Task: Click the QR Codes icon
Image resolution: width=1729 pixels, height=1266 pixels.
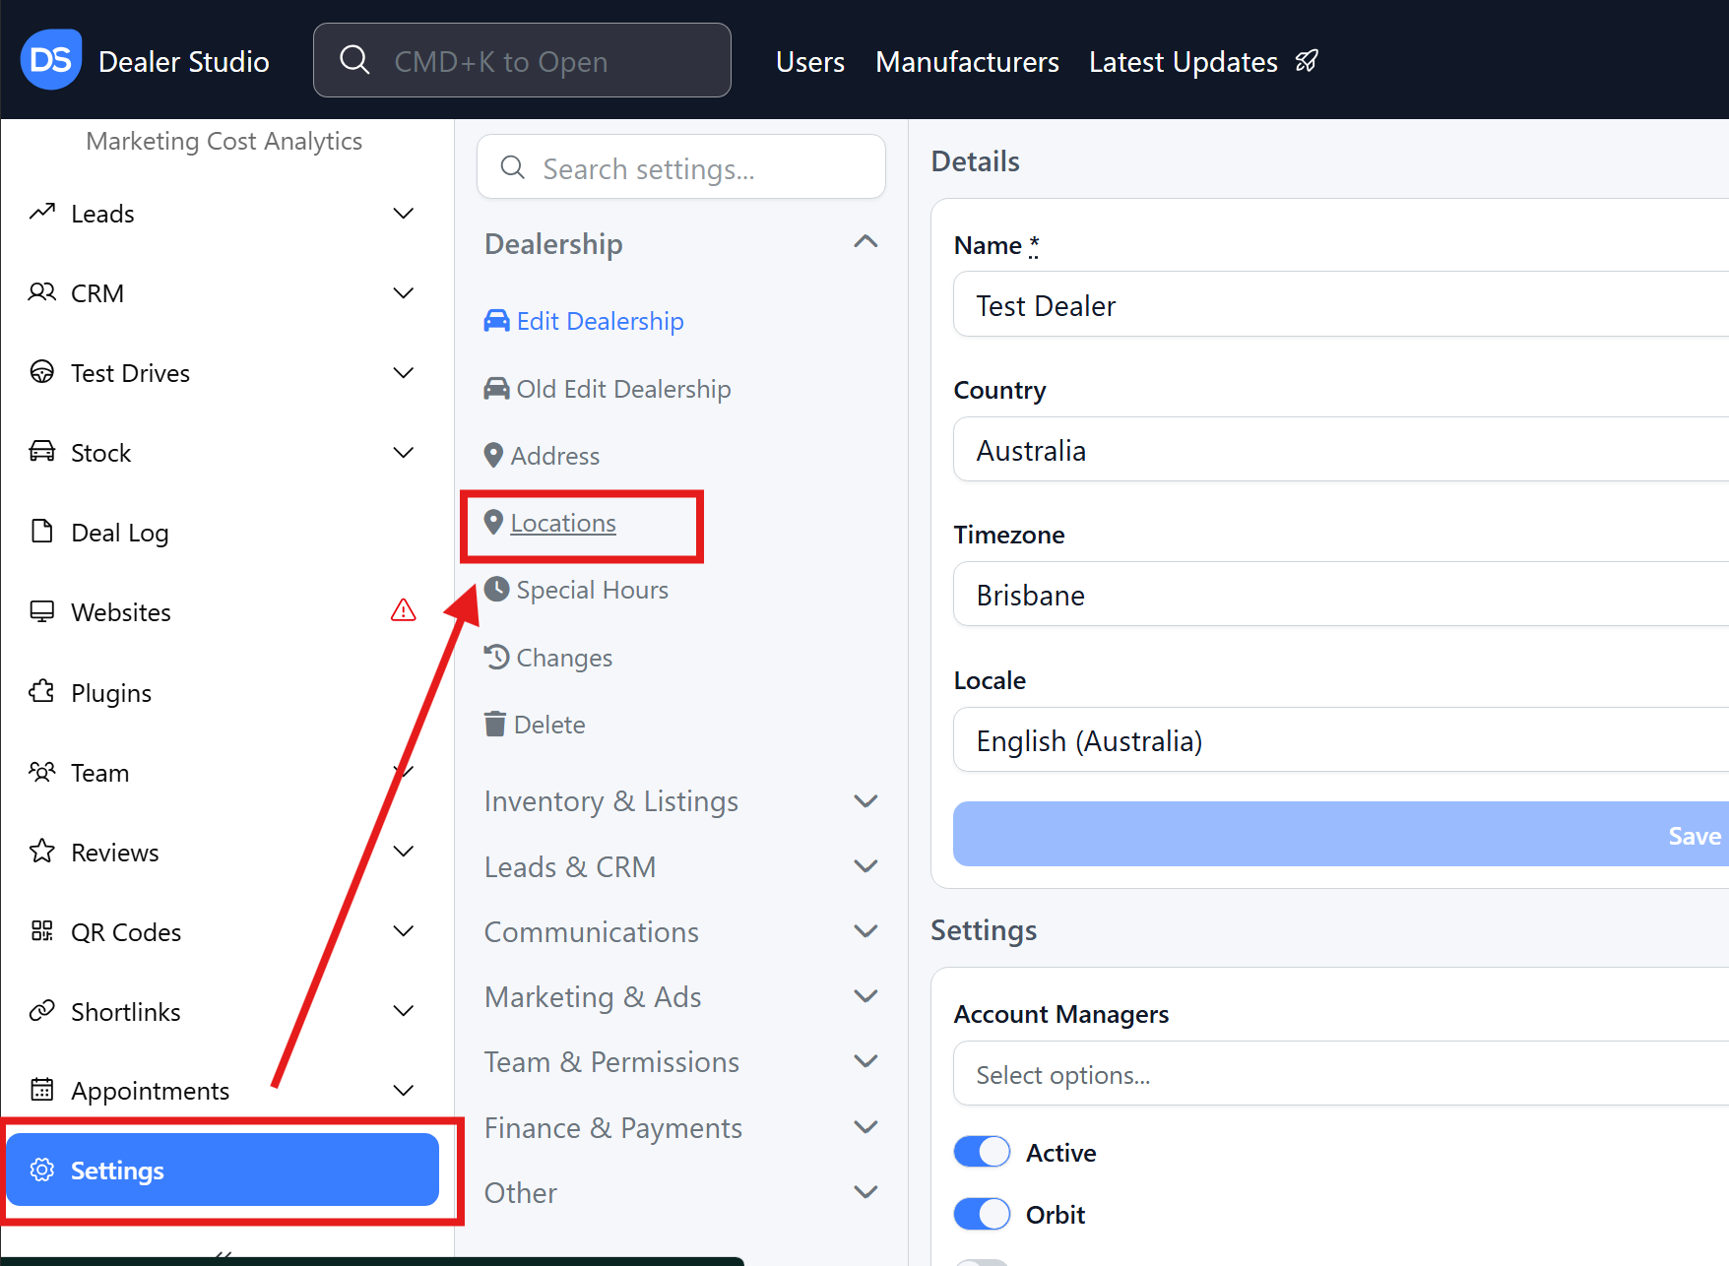Action: click(x=42, y=931)
